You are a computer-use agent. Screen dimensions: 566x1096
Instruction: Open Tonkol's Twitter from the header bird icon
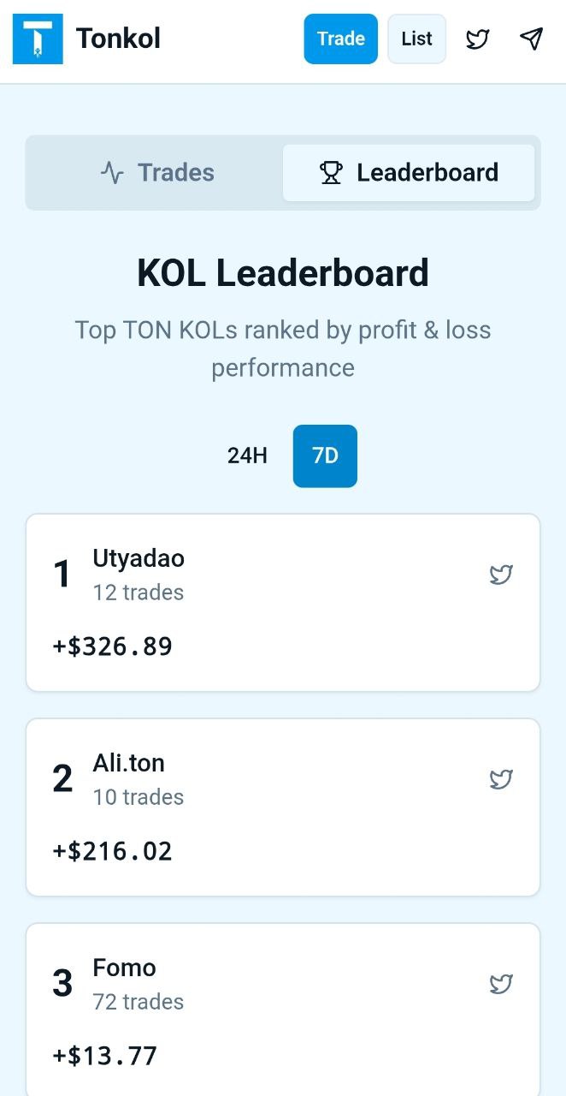coord(477,39)
